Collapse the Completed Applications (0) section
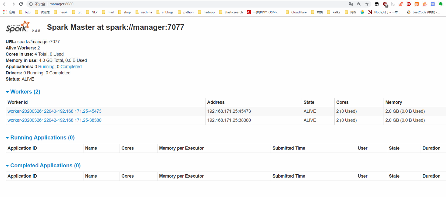The height and width of the screenshot is (197, 446). [43, 165]
